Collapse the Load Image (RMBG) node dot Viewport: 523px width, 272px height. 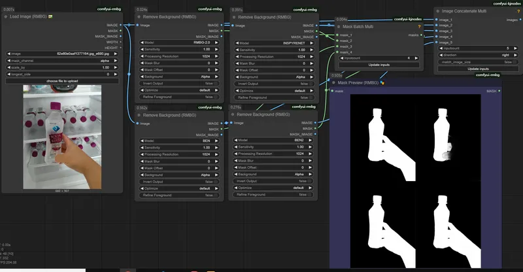tap(6, 16)
